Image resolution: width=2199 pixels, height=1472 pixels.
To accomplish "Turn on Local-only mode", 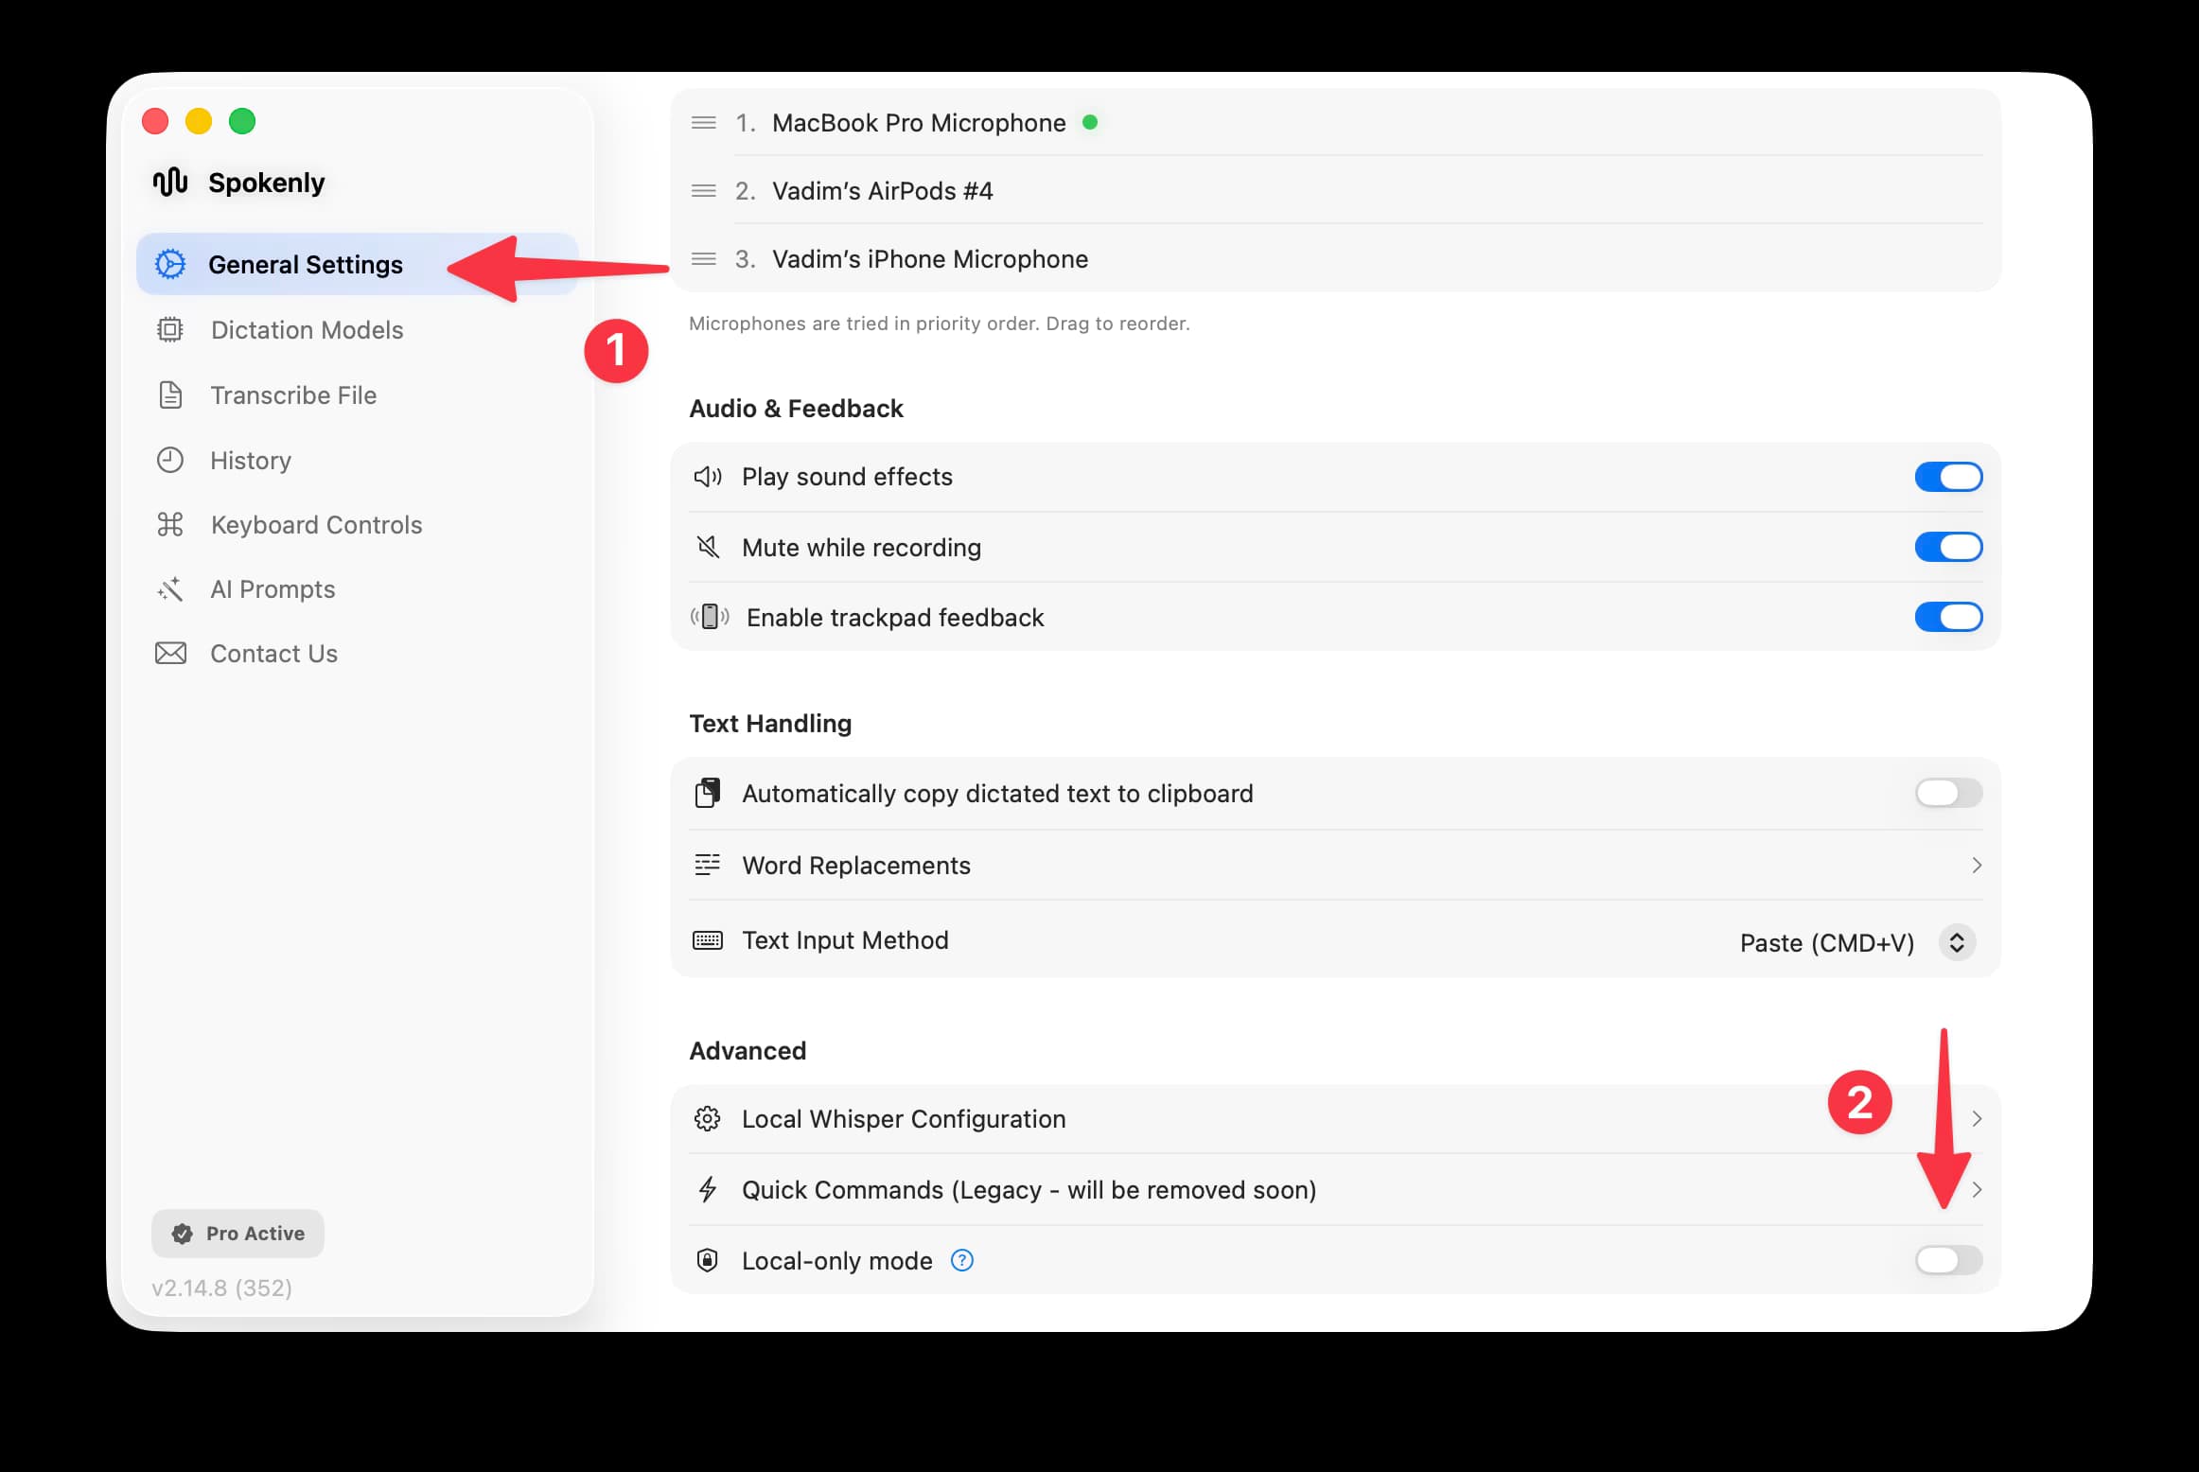I will (1946, 1260).
